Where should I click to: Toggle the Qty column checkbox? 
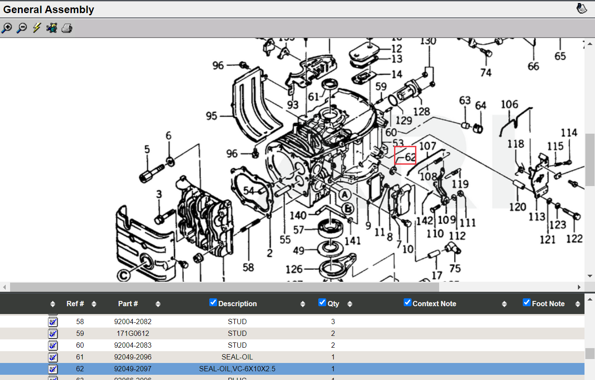click(322, 303)
